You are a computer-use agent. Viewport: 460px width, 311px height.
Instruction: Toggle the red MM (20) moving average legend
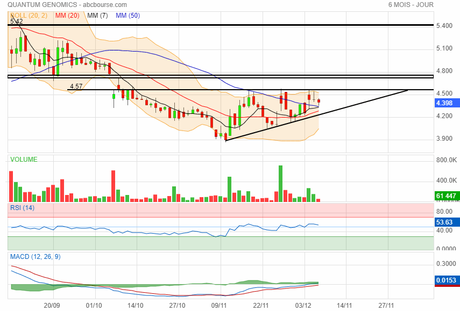tap(67, 16)
